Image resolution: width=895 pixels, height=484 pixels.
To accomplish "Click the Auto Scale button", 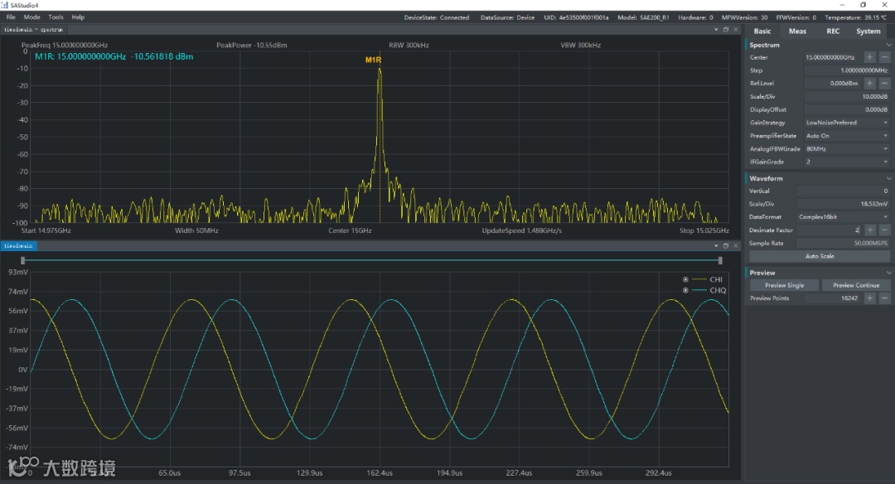I will coord(820,256).
